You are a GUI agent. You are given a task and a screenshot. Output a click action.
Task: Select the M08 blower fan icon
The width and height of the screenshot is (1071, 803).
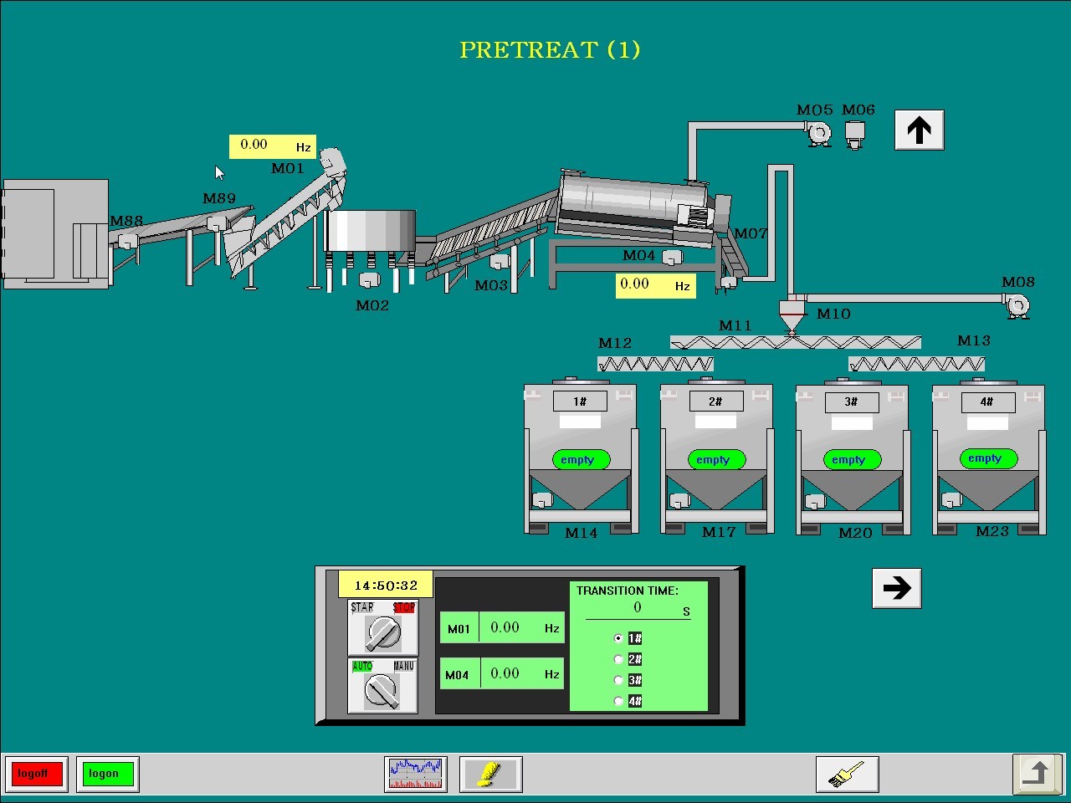click(1017, 305)
